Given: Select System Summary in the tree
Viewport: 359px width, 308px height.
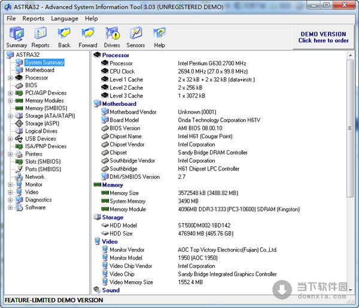Looking at the screenshot, I should coord(44,62).
